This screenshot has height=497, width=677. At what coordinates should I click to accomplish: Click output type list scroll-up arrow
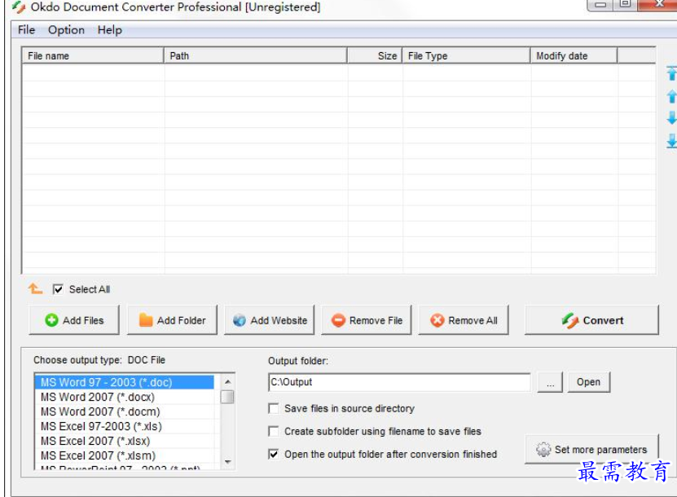coord(227,381)
